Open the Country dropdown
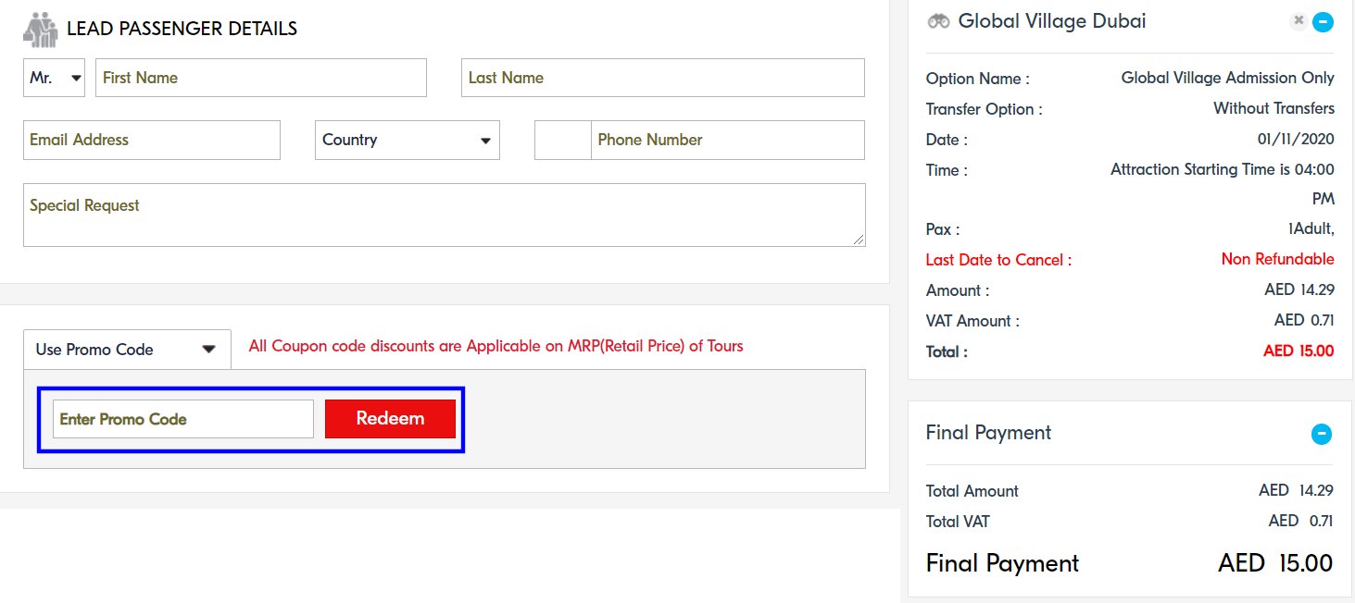 tap(407, 141)
